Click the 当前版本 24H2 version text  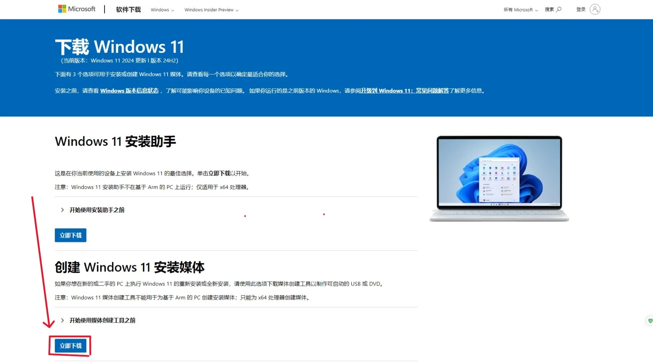pos(119,61)
